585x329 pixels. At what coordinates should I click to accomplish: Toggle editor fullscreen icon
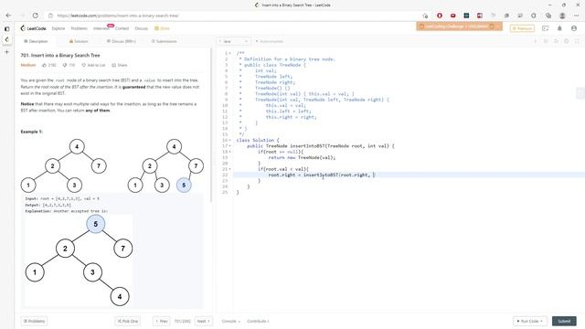click(x=577, y=41)
